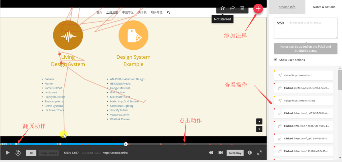The width and height of the screenshot is (342, 162).
Task: Select the Clicked li#section-f_d0aac5c6 action
Action: click(304, 126)
